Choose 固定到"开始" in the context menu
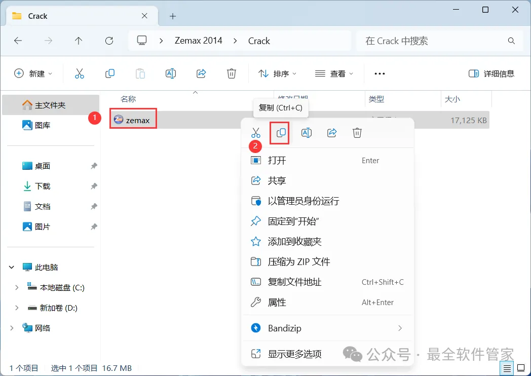 tap(327, 221)
